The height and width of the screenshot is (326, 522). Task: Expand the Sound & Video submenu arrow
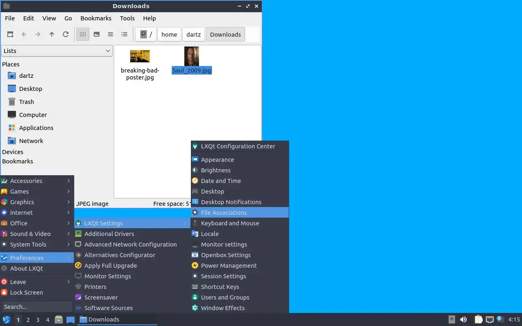[x=69, y=234]
